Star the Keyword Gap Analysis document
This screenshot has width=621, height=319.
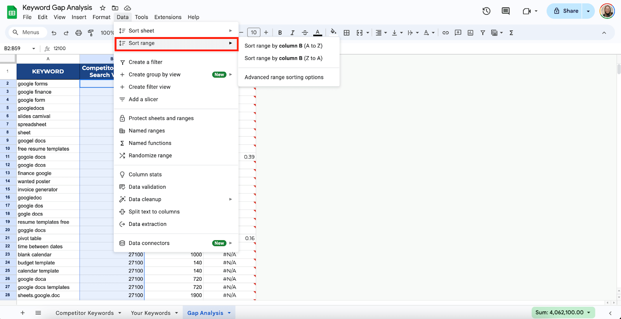(x=102, y=8)
